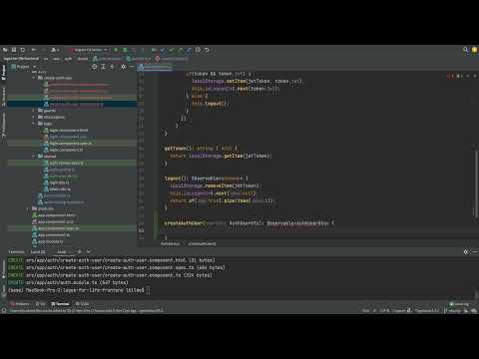Collapse the shared folder

point(34,157)
